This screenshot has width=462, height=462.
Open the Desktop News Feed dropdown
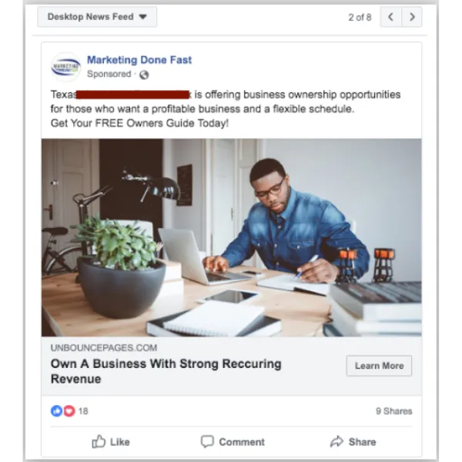(x=97, y=17)
